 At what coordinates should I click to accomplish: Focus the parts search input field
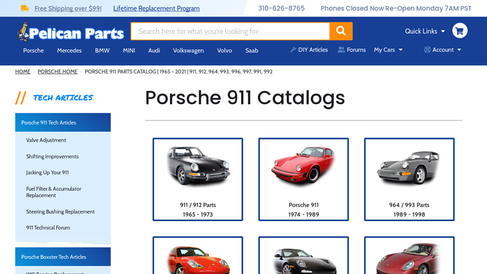[x=230, y=31]
